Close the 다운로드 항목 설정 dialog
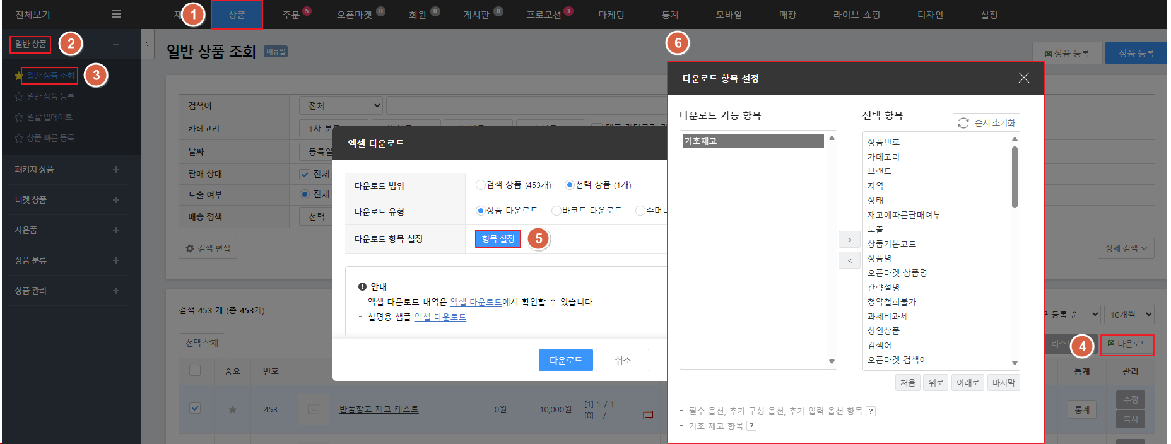 coord(1023,78)
